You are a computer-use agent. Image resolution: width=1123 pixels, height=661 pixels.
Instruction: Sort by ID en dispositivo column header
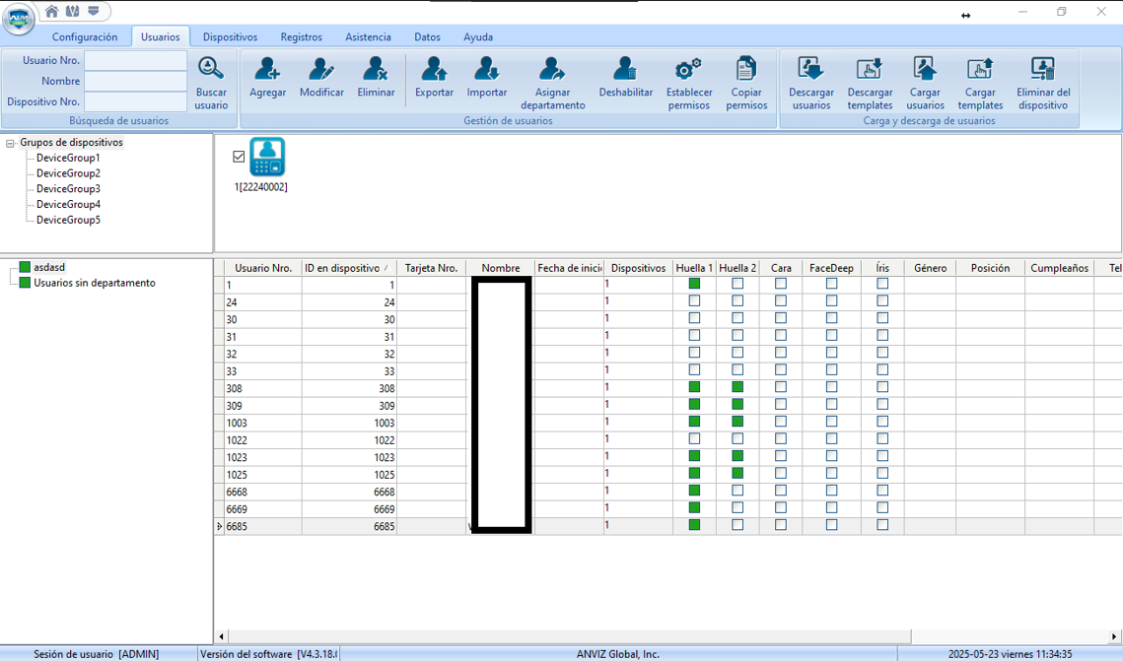pos(349,268)
